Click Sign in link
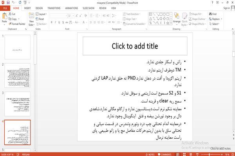 click(226, 8)
